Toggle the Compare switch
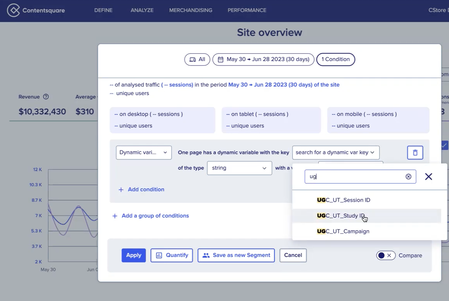This screenshot has width=449, height=301. pyautogui.click(x=385, y=255)
